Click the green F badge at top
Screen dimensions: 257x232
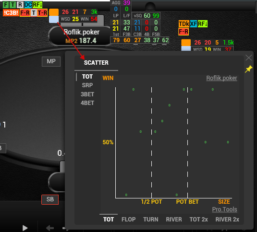click(x=6, y=5)
